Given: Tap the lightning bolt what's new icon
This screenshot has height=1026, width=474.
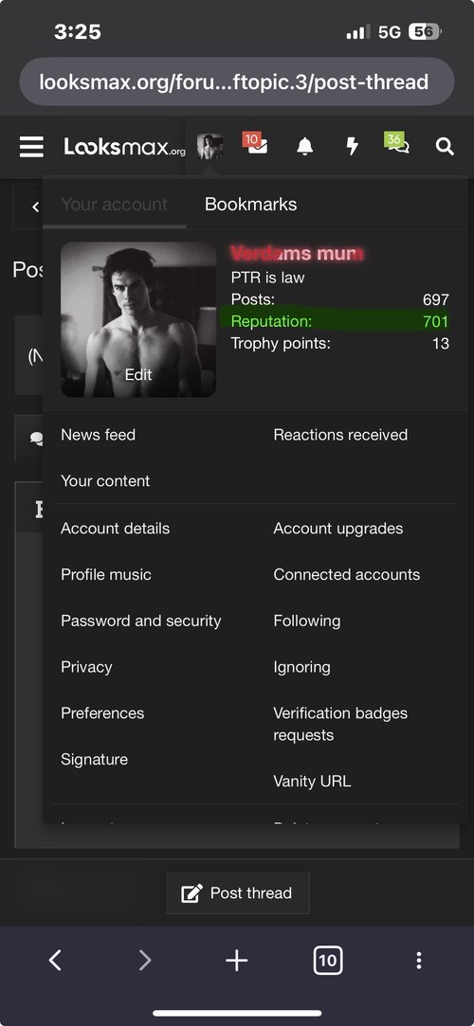Looking at the screenshot, I should (353, 147).
